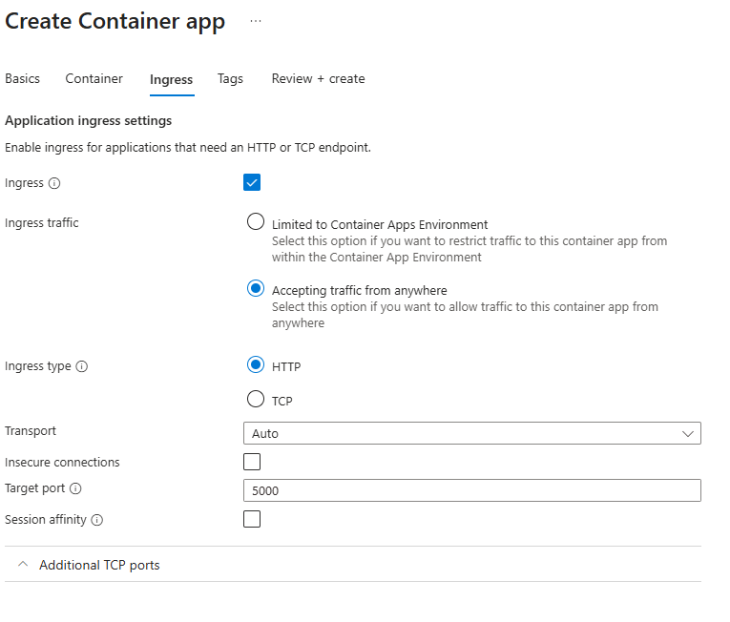Click the info icon next to Ingress
The width and height of the screenshot is (730, 622).
click(x=54, y=183)
